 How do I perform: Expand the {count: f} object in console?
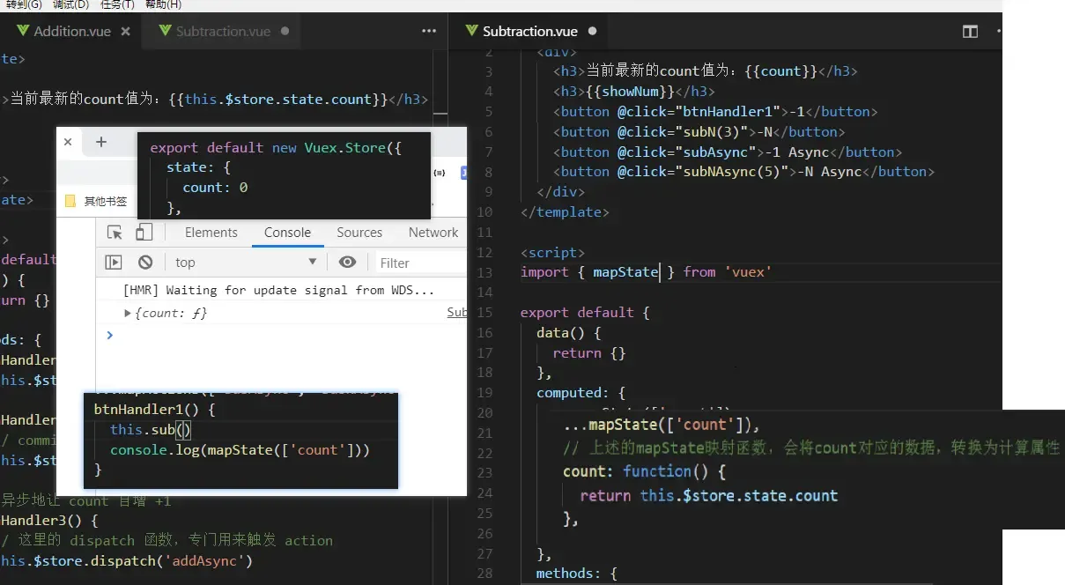point(128,312)
